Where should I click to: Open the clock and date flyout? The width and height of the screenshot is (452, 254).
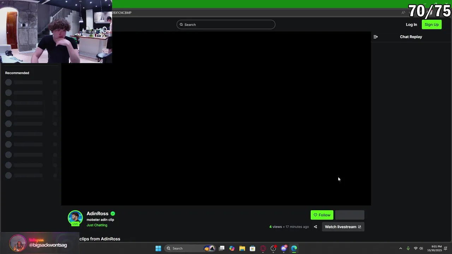point(434,248)
